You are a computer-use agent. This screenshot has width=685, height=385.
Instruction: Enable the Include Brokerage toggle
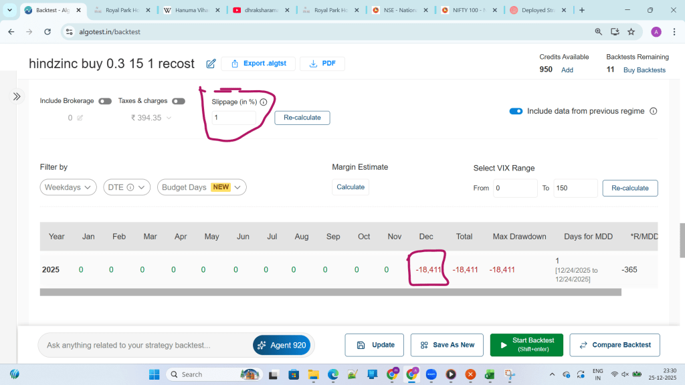(105, 101)
